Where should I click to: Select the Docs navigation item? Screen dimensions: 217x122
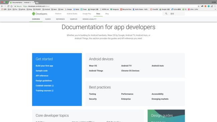(98, 14)
